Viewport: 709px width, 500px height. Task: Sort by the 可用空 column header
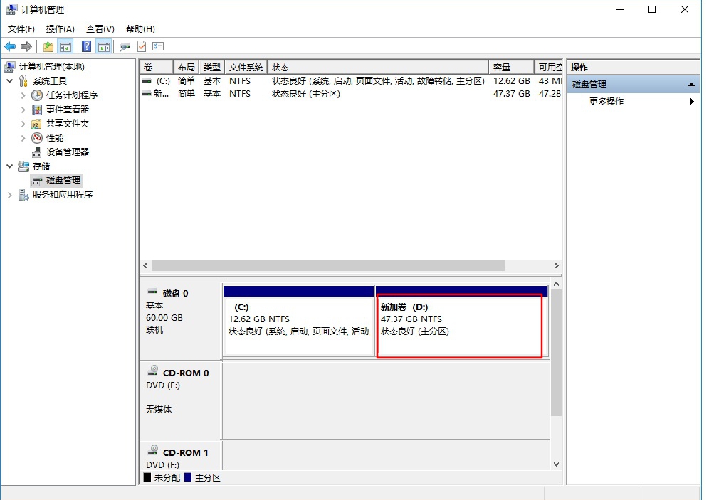(549, 68)
